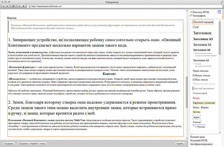Apply the Сноски footnotes list style

(199, 127)
